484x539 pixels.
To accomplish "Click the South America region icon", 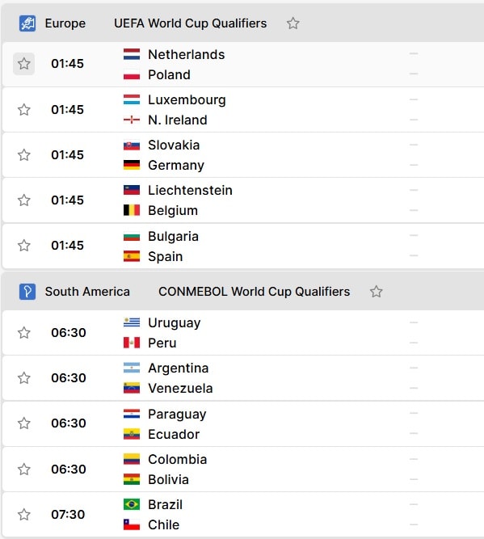I will [27, 292].
